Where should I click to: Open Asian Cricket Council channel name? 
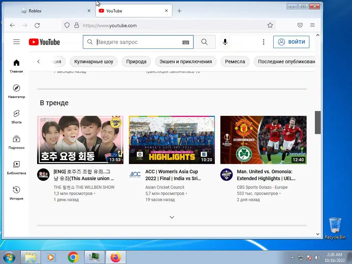point(165,187)
